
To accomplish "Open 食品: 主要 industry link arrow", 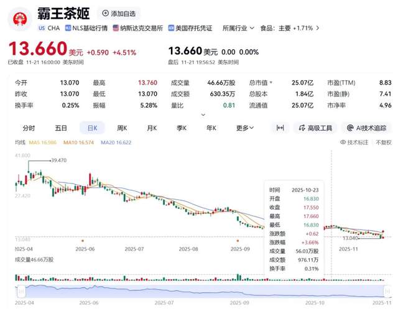I will [318, 28].
